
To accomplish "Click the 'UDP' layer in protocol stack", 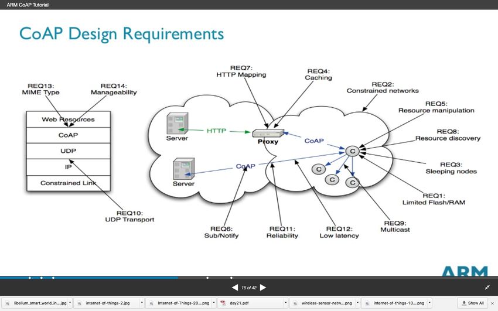I will [x=69, y=151].
